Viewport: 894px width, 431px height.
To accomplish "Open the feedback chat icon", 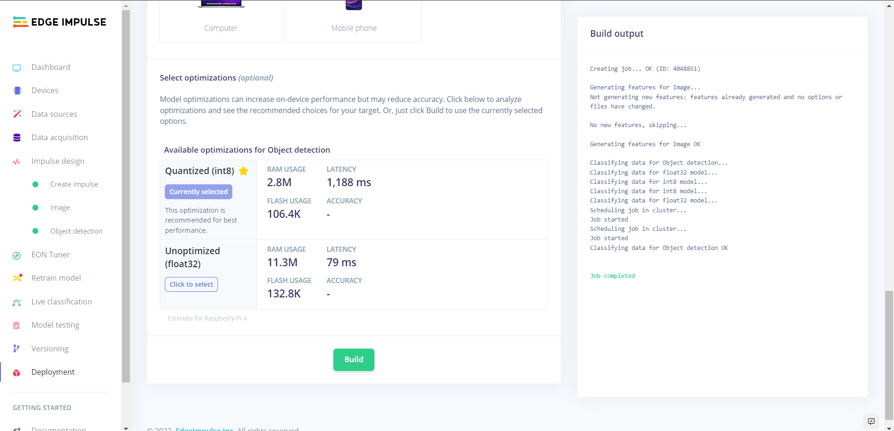I will coord(871,421).
